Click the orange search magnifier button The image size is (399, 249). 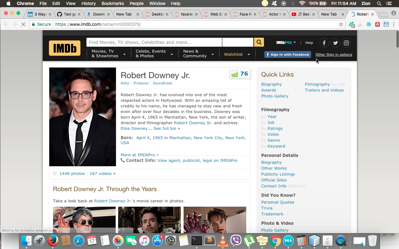(x=259, y=42)
